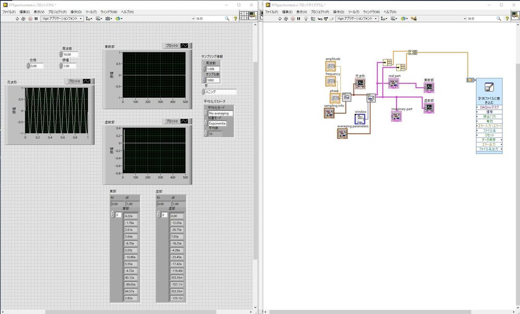Click sampling 周波数 field showing 1.00k
Viewport: 520px width, 314px height.
pos(212,69)
